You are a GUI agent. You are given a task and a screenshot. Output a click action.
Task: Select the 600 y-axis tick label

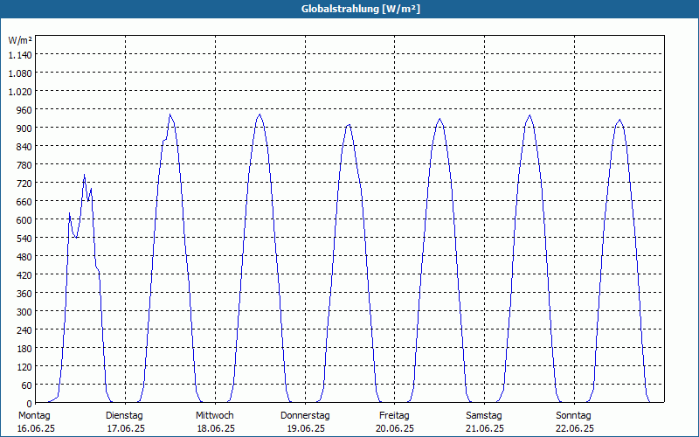pos(25,220)
